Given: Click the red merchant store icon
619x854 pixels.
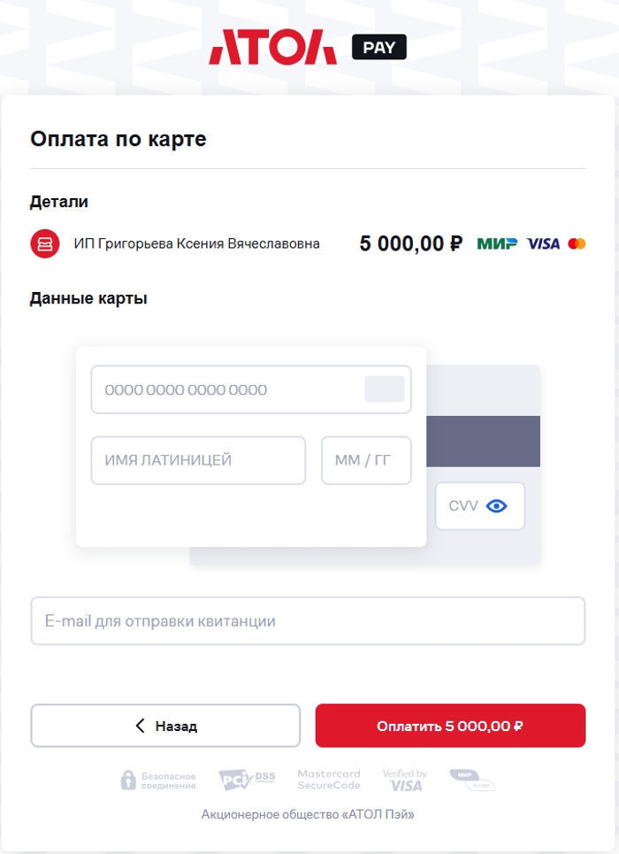Looking at the screenshot, I should pos(45,243).
